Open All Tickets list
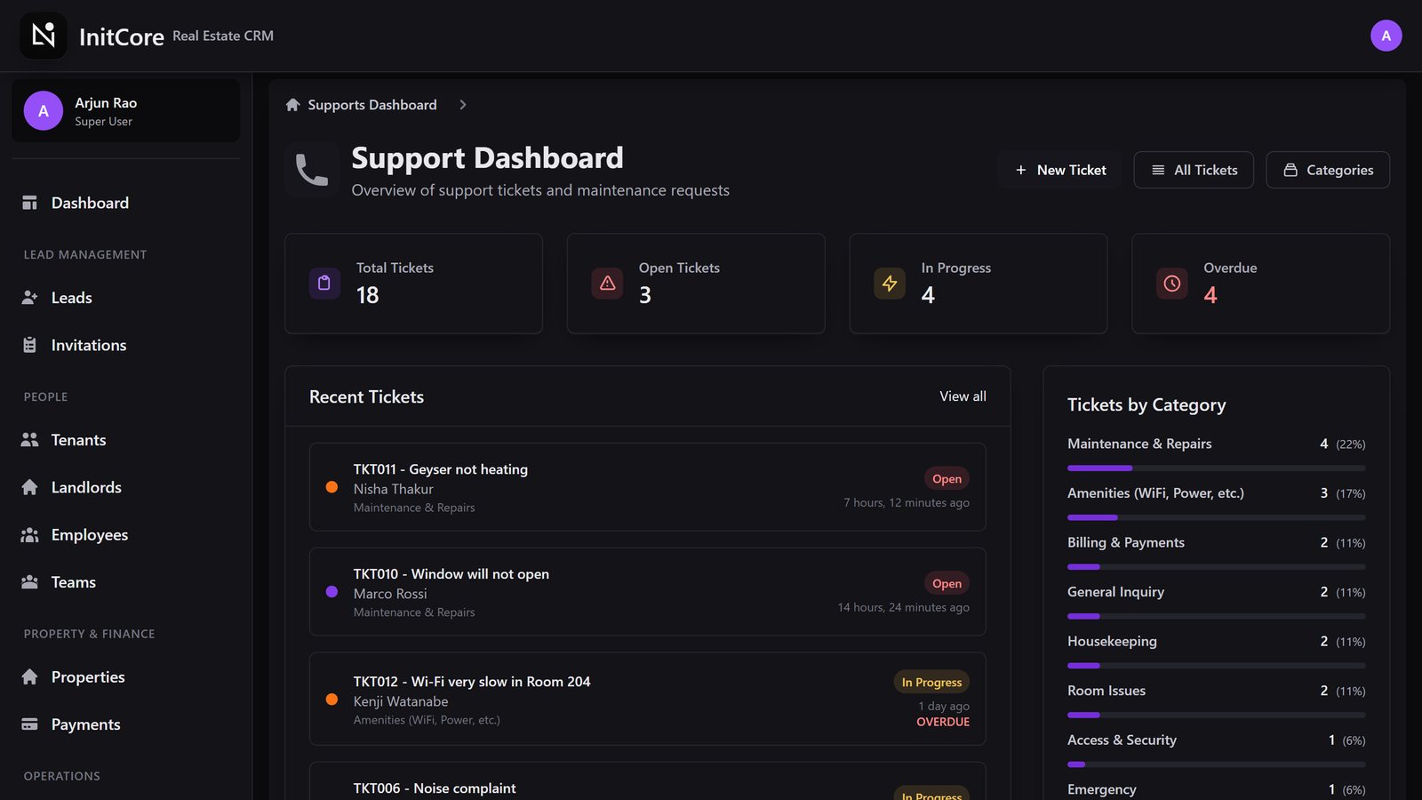Viewport: 1422px width, 800px height. [x=1194, y=170]
